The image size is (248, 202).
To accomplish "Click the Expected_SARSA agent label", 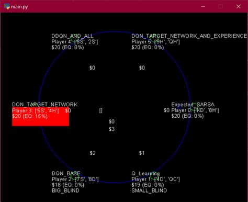I will [x=193, y=105].
